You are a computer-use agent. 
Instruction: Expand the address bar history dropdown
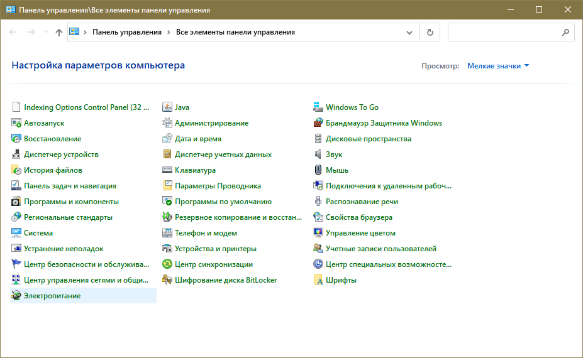click(409, 32)
